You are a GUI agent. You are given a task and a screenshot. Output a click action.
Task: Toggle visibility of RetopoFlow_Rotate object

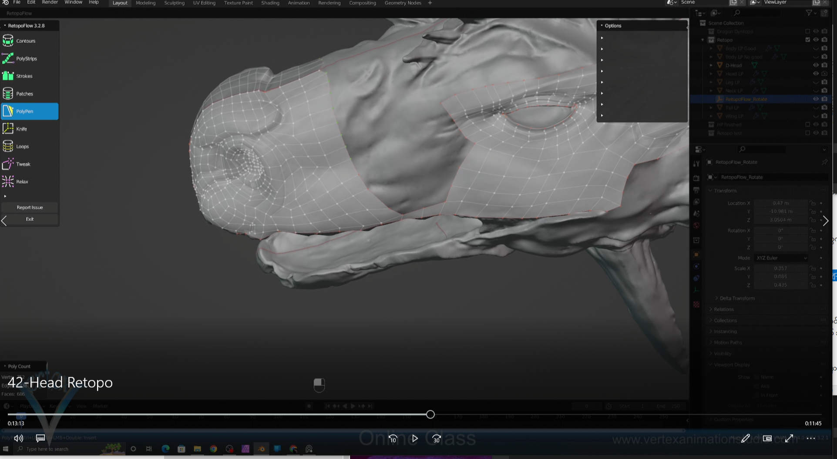point(816,99)
